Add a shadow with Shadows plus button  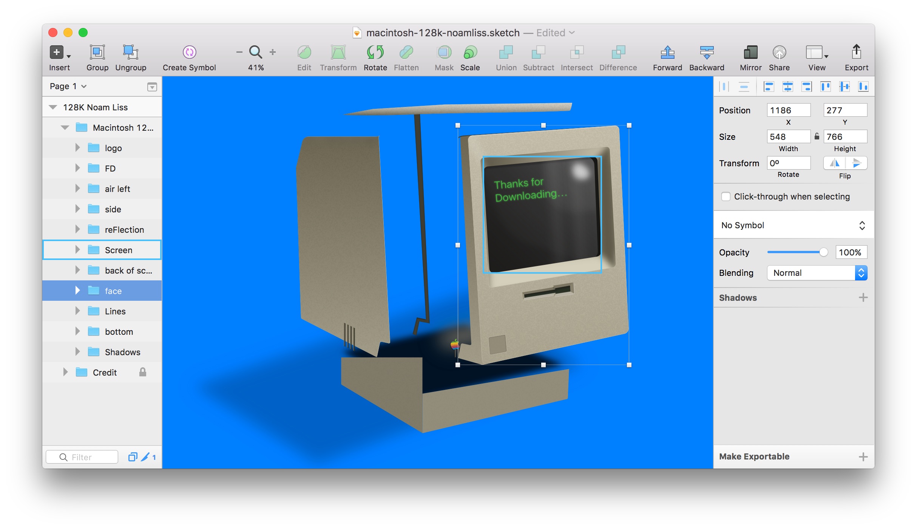click(x=863, y=298)
